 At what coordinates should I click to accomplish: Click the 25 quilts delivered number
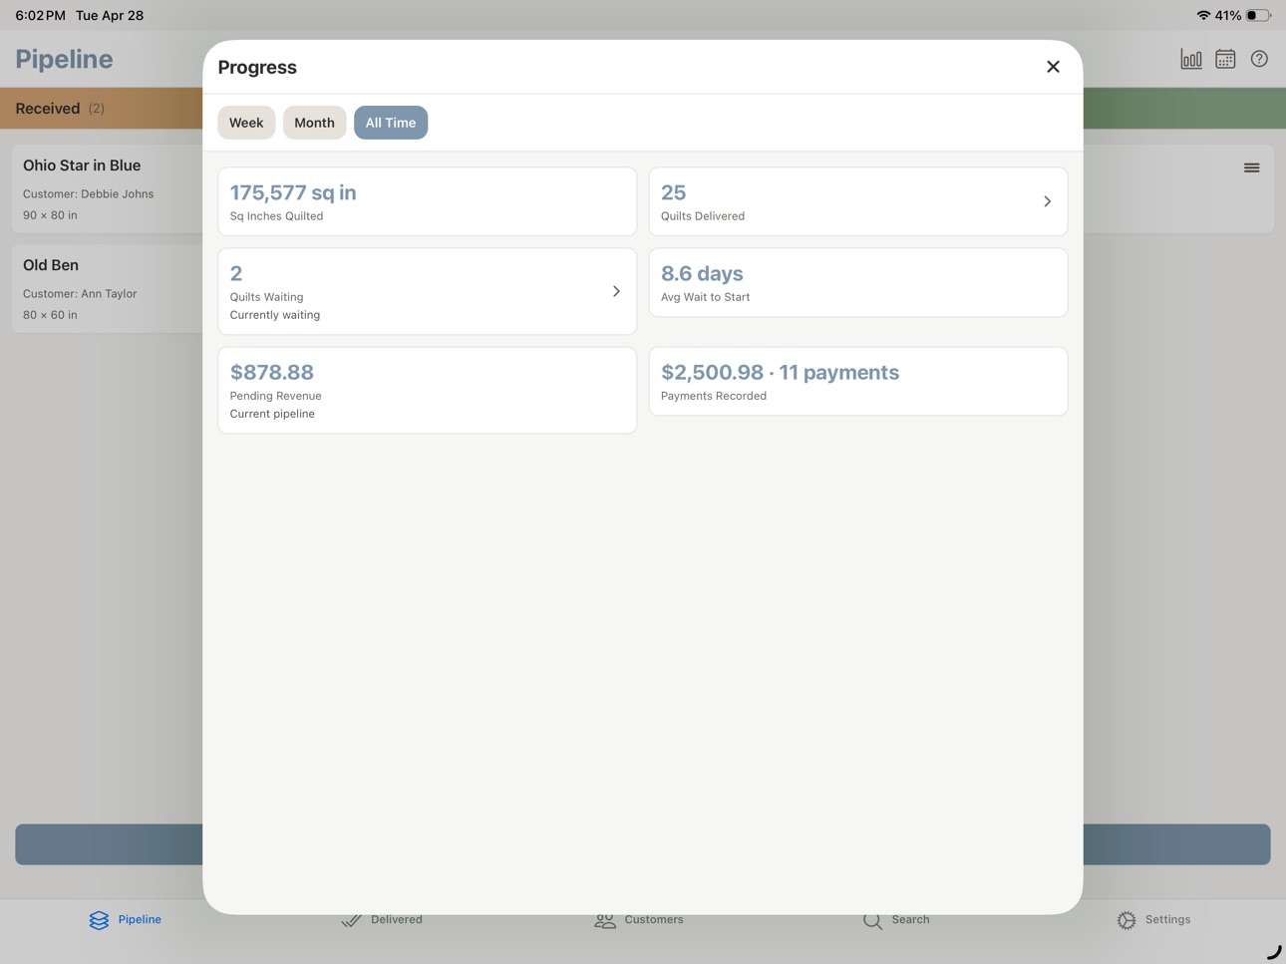(674, 192)
